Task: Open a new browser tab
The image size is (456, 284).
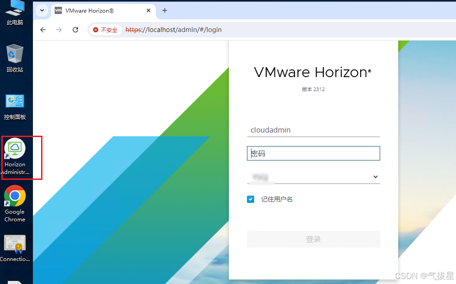Action: 165,10
